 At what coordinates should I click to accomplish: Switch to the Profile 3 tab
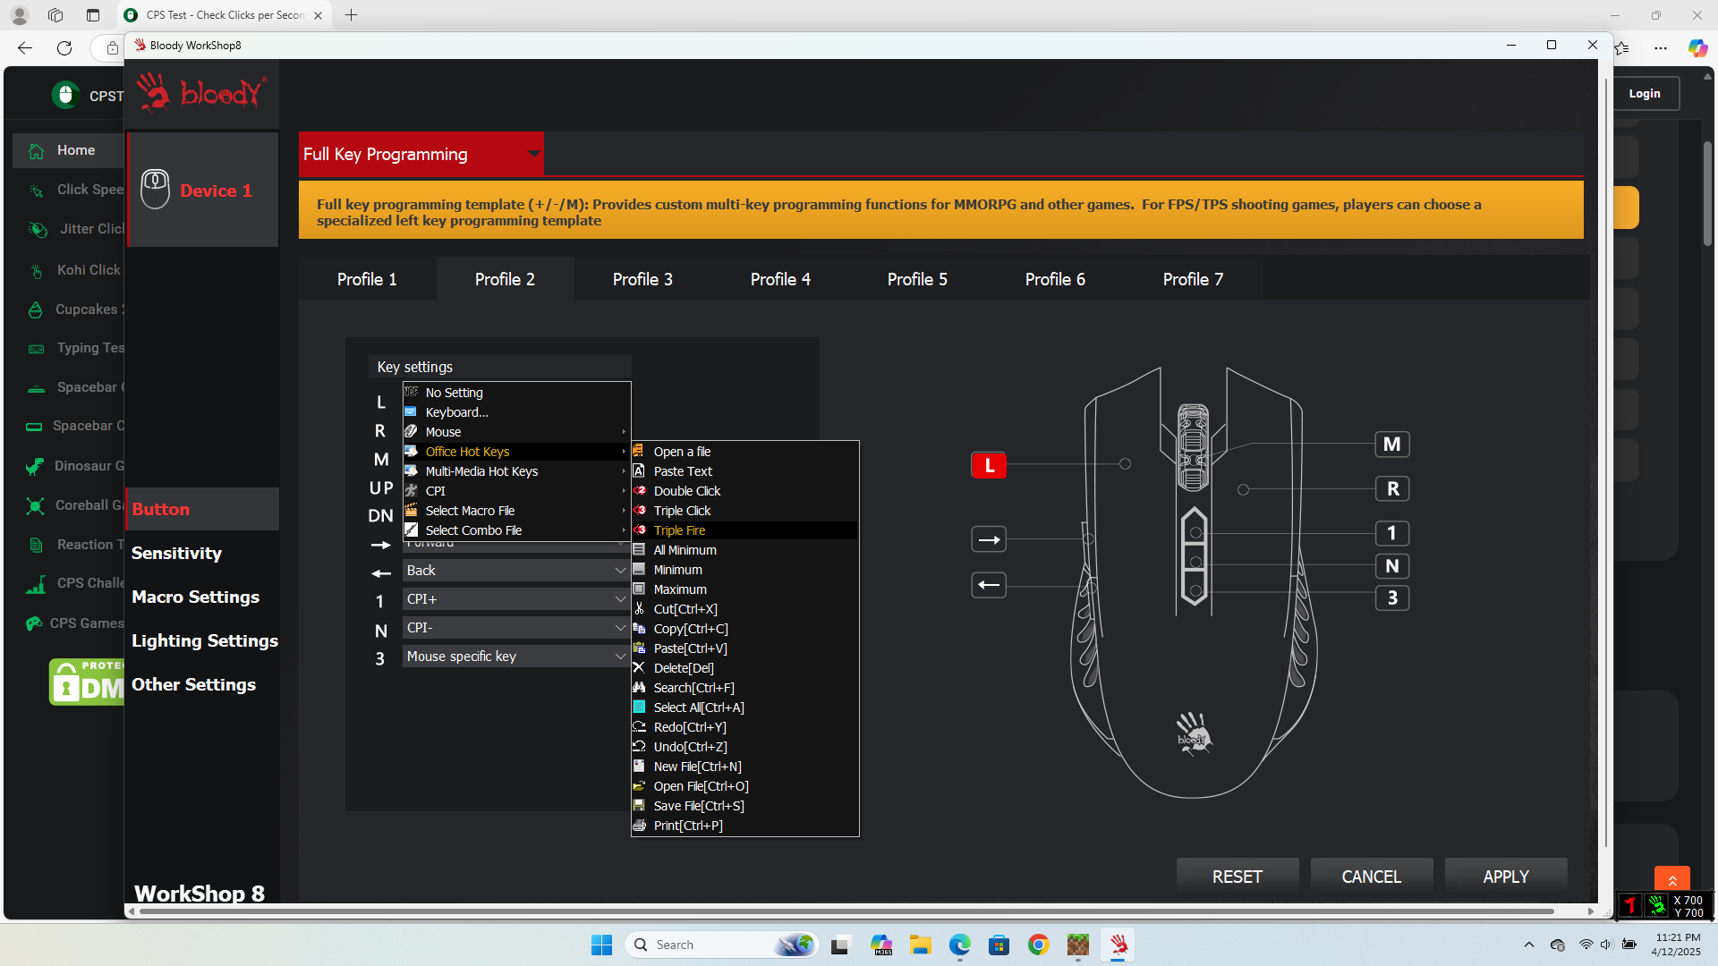point(642,279)
